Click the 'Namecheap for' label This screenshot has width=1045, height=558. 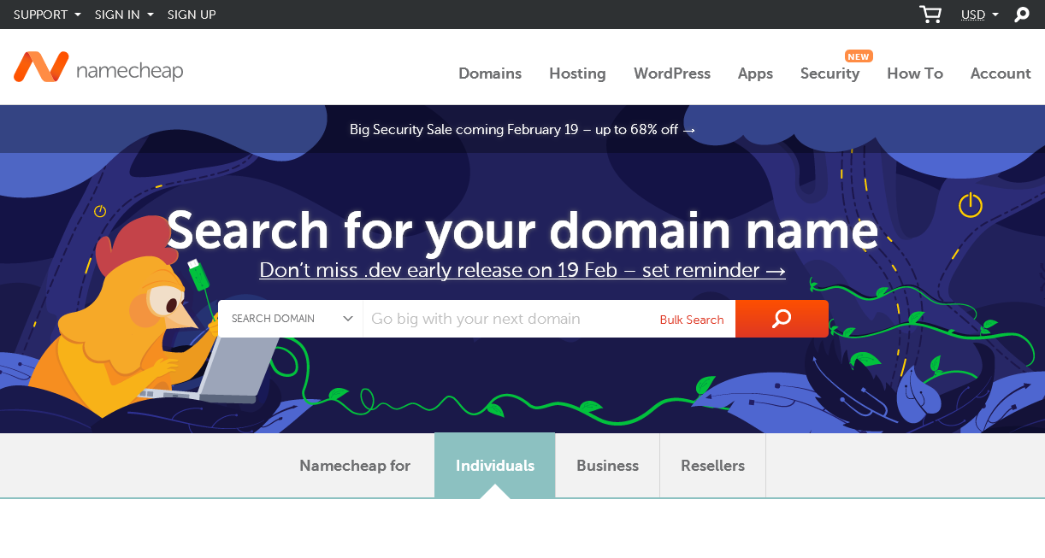pyautogui.click(x=355, y=466)
